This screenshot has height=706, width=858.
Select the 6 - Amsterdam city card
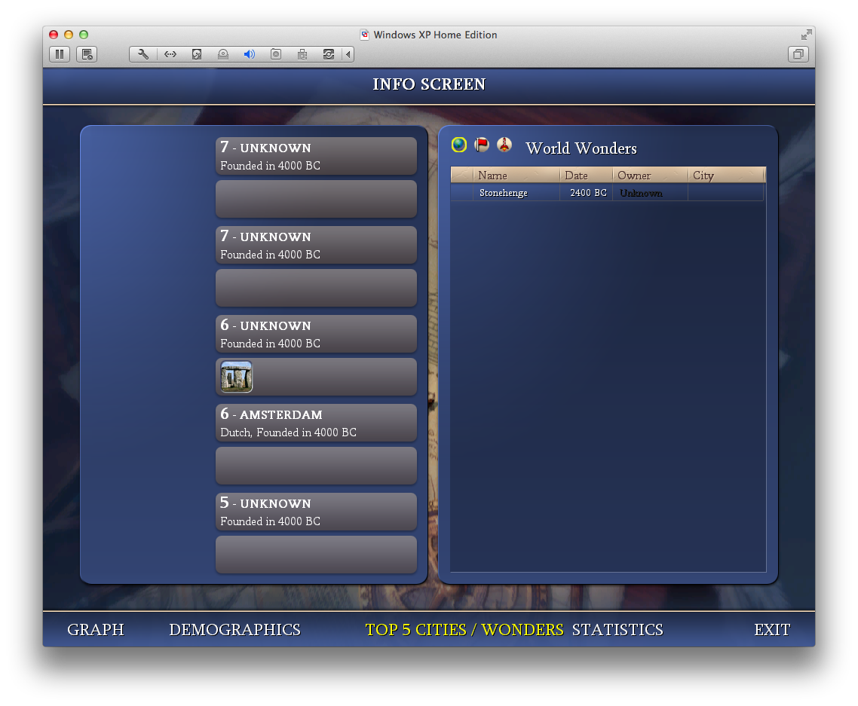316,423
